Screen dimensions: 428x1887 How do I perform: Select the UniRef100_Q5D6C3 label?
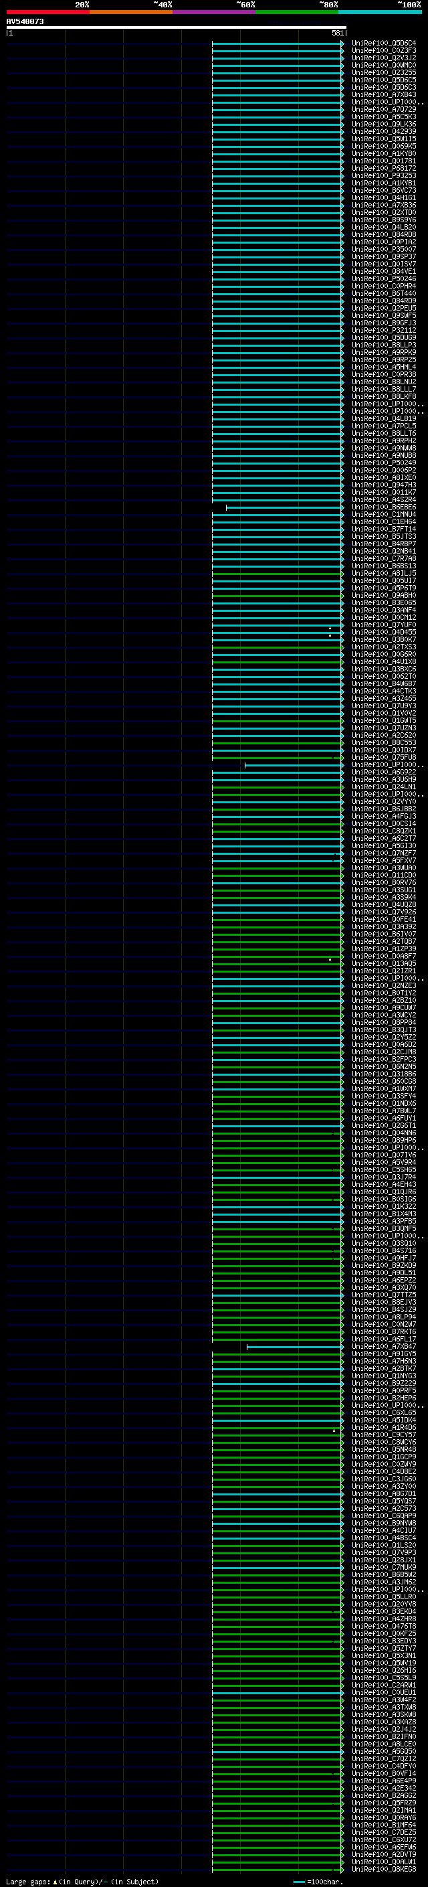(x=384, y=87)
